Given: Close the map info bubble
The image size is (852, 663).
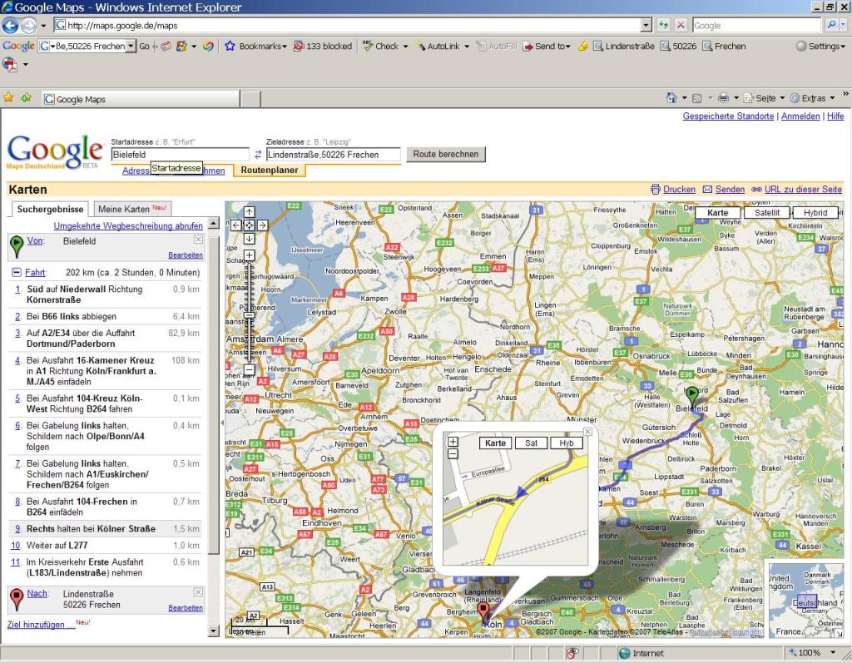Looking at the screenshot, I should click(587, 432).
